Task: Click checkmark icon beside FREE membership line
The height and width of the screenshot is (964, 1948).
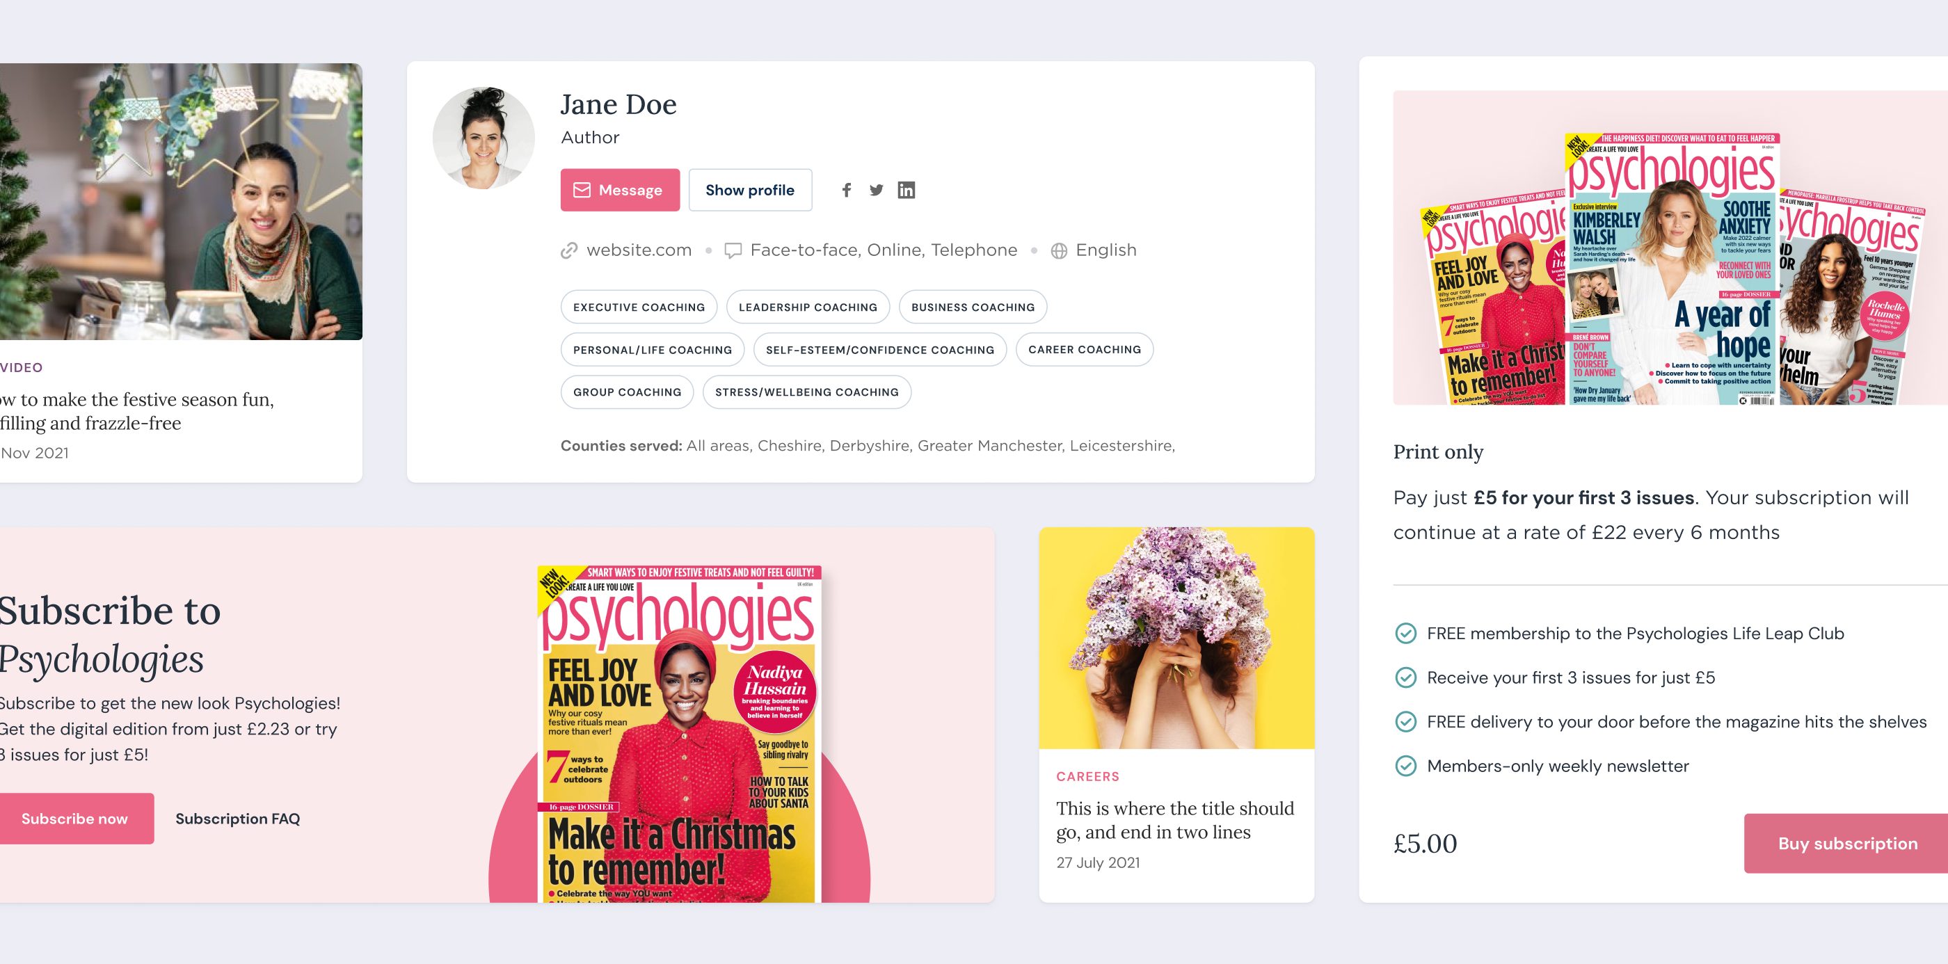Action: 1405,634
